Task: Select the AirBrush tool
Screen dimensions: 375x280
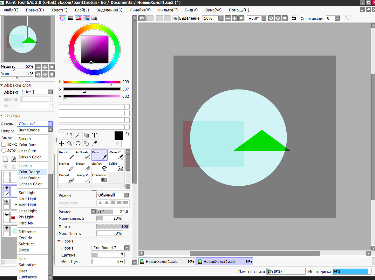Action: pos(83,155)
